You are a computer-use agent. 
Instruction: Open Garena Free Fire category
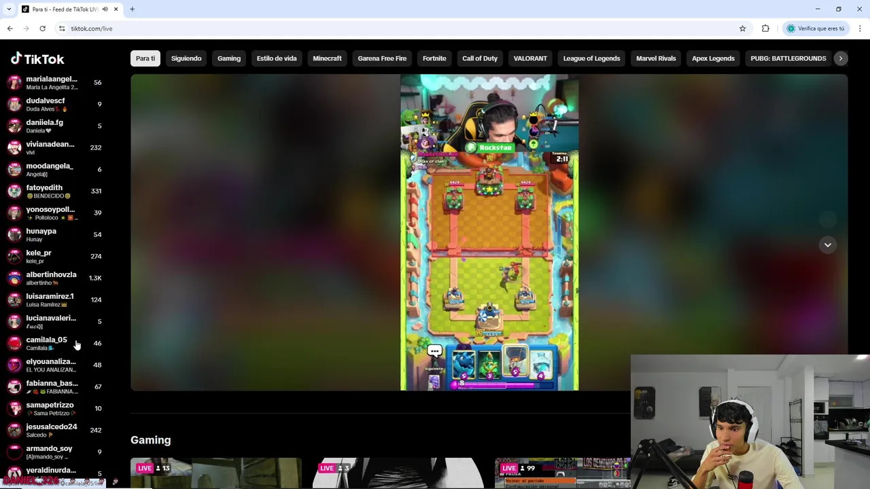382,58
